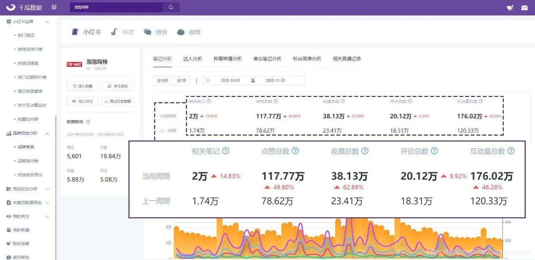Image resolution: width=535 pixels, height=260 pixels.
Task: Select the 小红书 platform icon
Action: (x=85, y=31)
